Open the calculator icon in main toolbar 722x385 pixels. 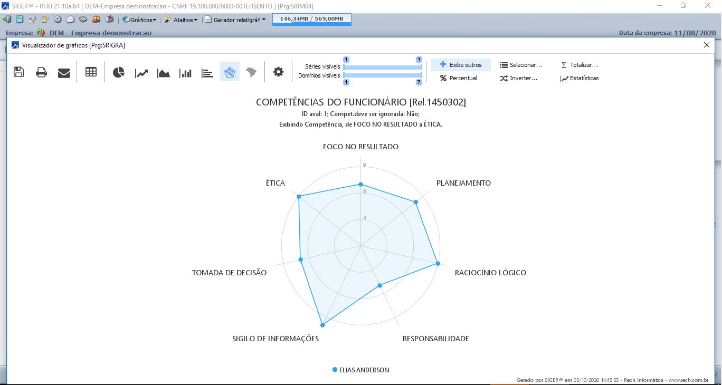coord(20,20)
